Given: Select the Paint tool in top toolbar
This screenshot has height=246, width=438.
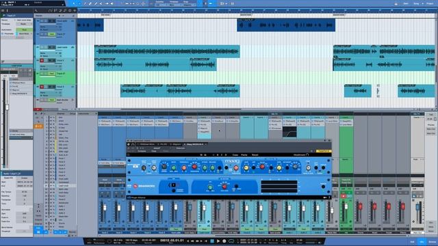Looking at the screenshot, I should 96,3.
